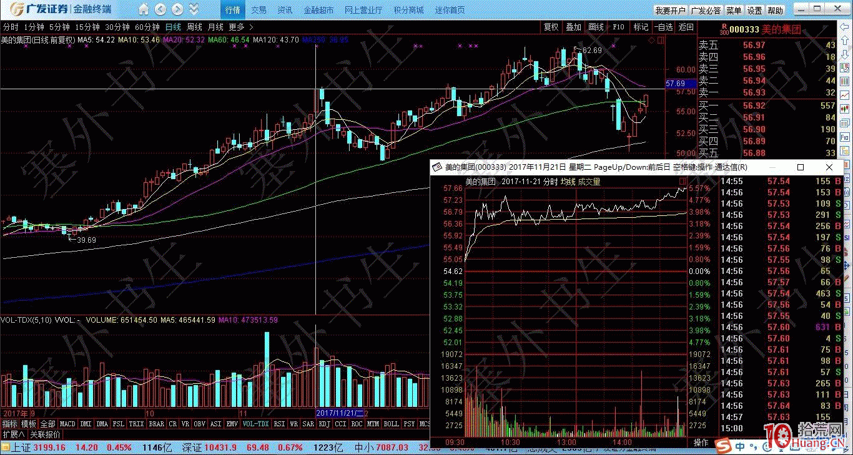Select the 分时 period
853x455 pixels.
(x=11, y=27)
